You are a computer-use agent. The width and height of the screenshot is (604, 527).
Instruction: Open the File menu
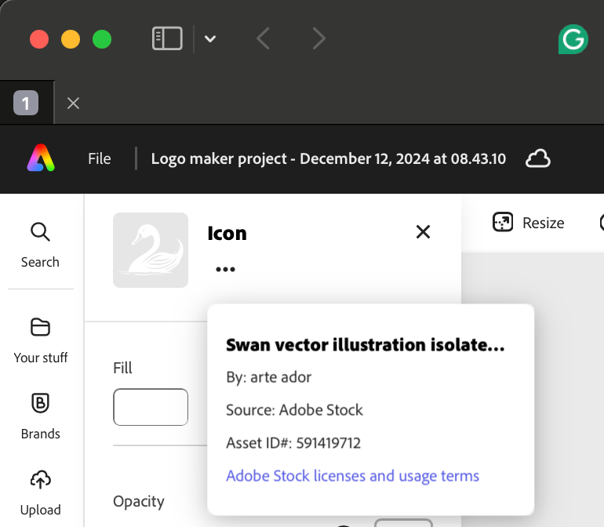pos(100,158)
